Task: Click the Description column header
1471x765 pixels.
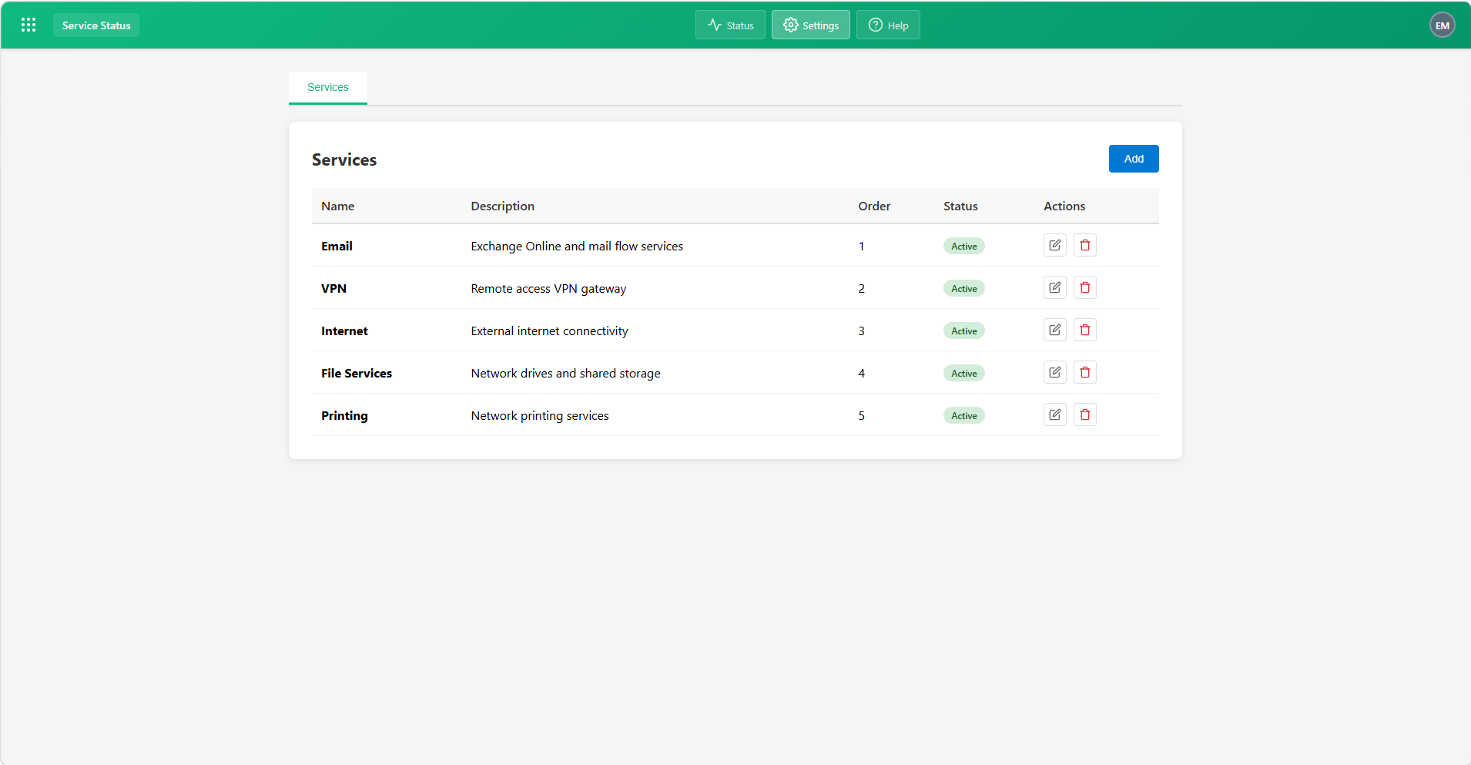Action: tap(502, 206)
